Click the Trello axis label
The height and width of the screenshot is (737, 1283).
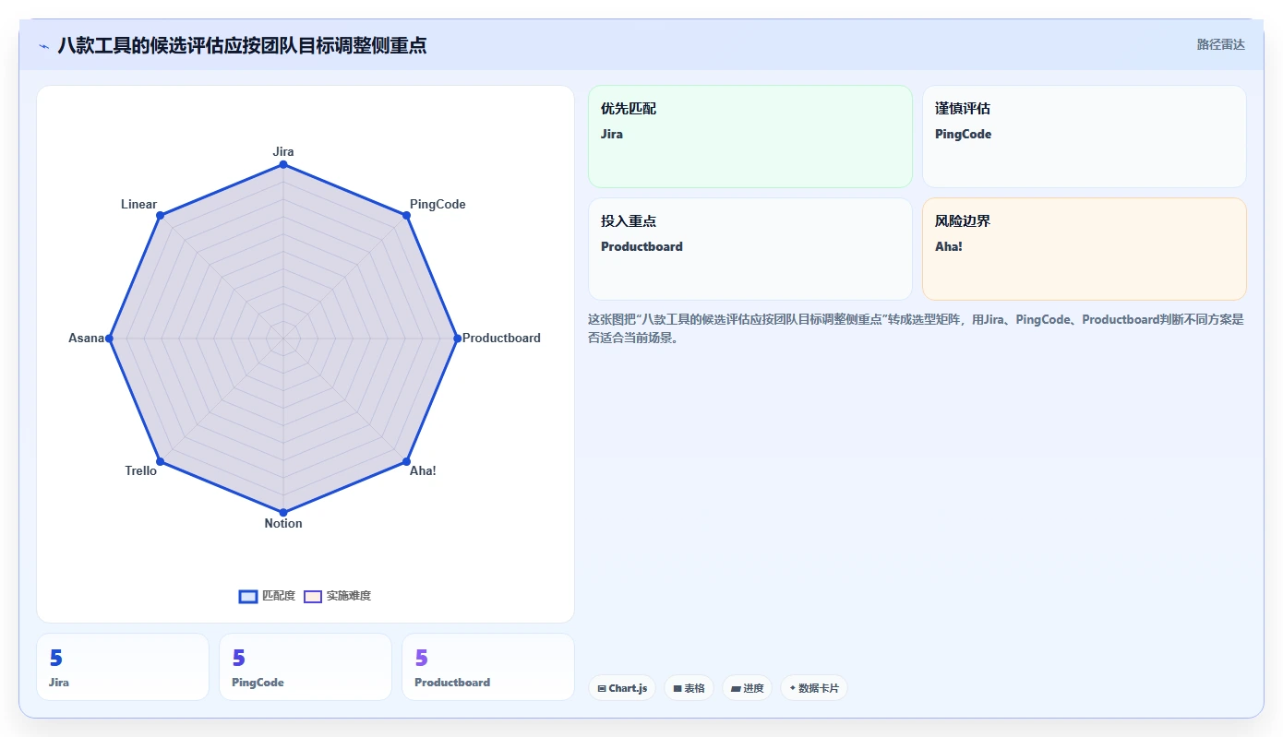(x=141, y=470)
